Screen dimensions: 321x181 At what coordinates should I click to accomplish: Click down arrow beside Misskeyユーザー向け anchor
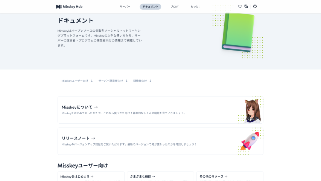tap(92, 81)
